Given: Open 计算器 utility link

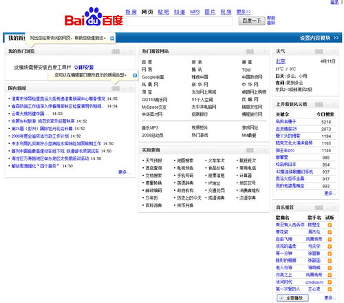Looking at the screenshot, I should coord(246,176).
